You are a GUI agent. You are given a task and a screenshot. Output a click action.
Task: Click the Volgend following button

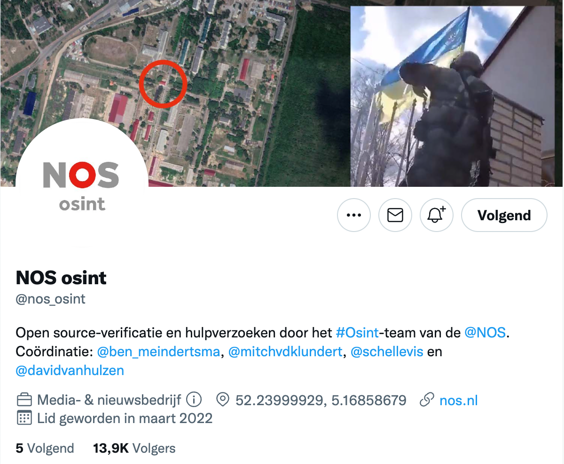pos(504,215)
